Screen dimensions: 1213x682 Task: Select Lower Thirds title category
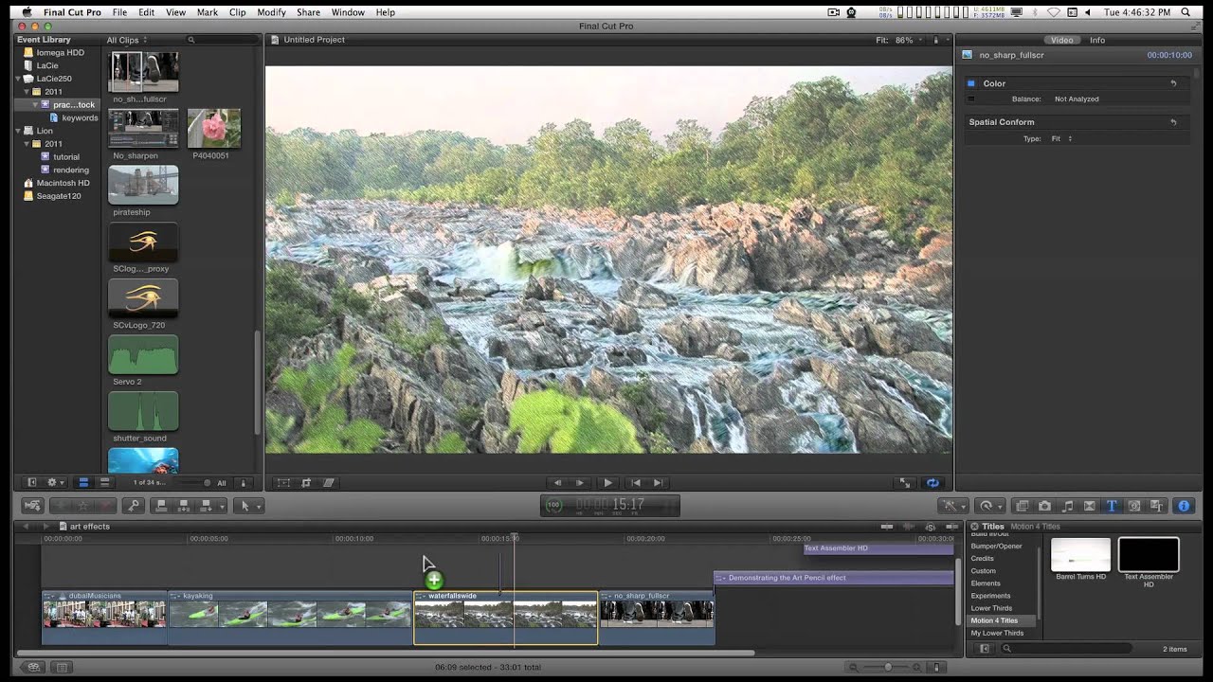coord(991,608)
